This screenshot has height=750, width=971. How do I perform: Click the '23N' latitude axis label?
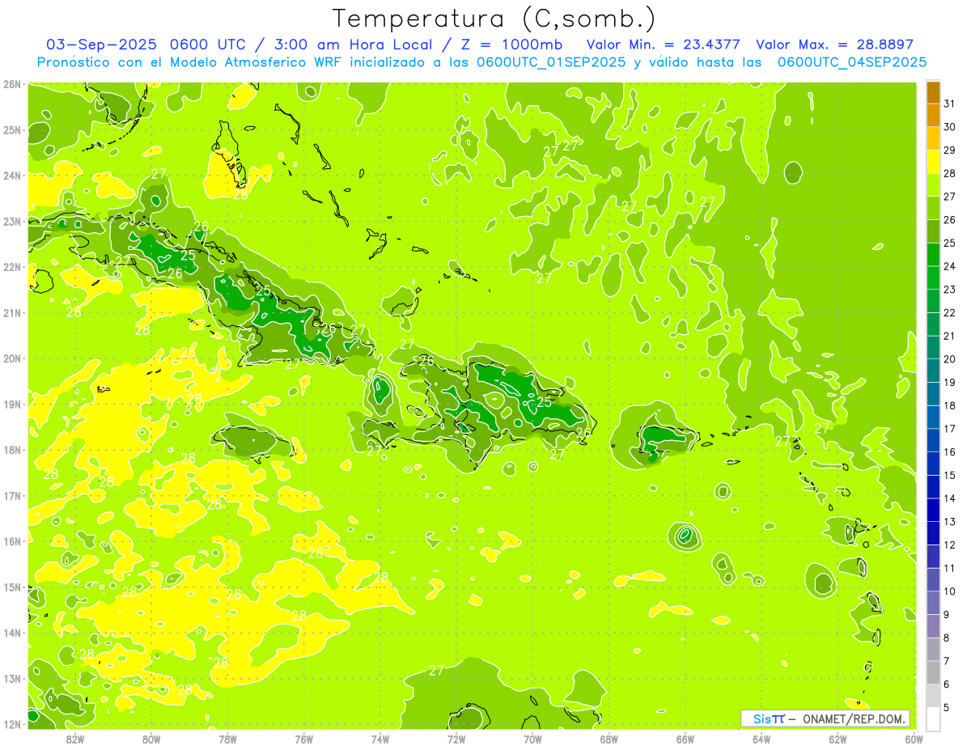(12, 221)
